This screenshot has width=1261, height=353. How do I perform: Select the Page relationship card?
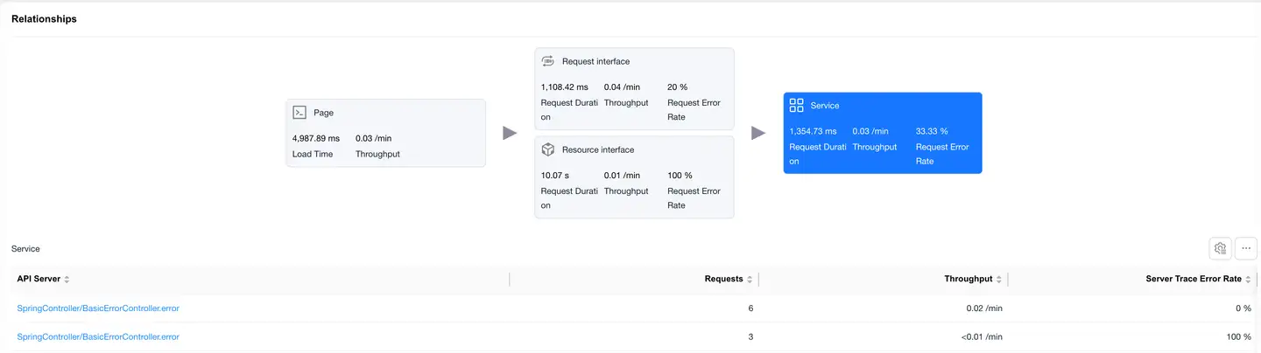pyautogui.click(x=385, y=133)
